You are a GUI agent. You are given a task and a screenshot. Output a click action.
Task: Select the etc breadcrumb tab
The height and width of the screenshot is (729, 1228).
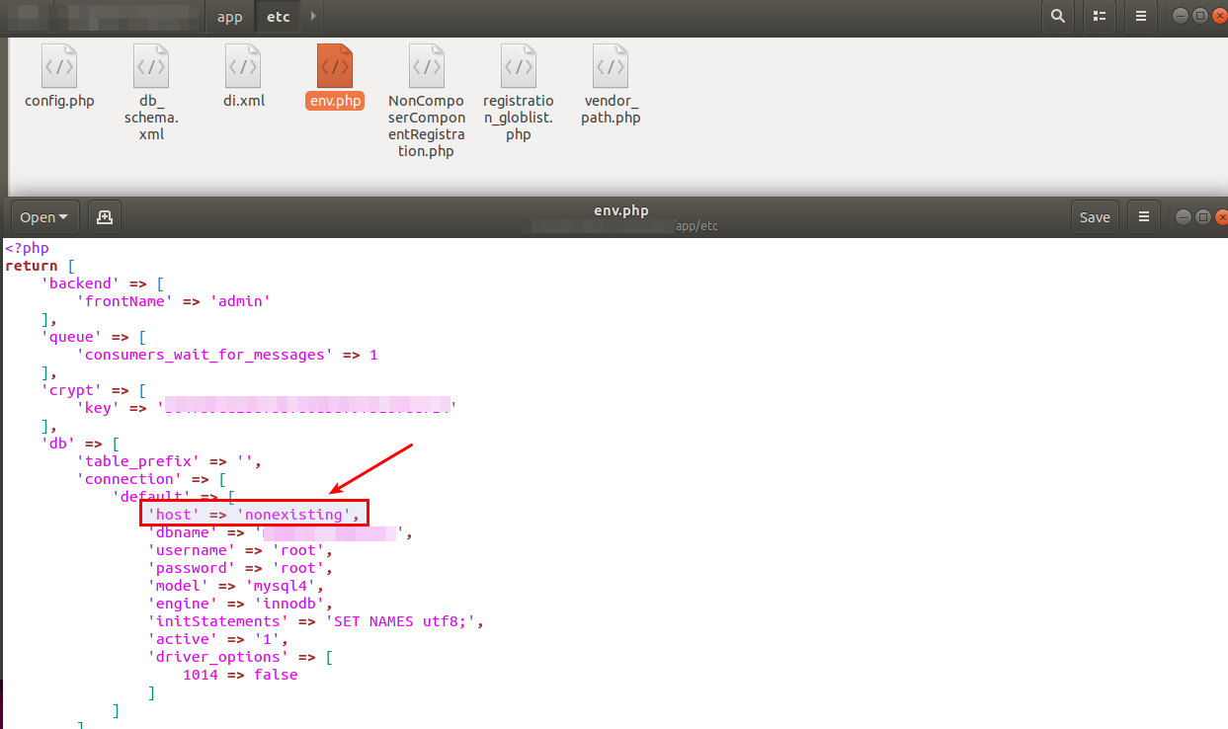tap(278, 16)
